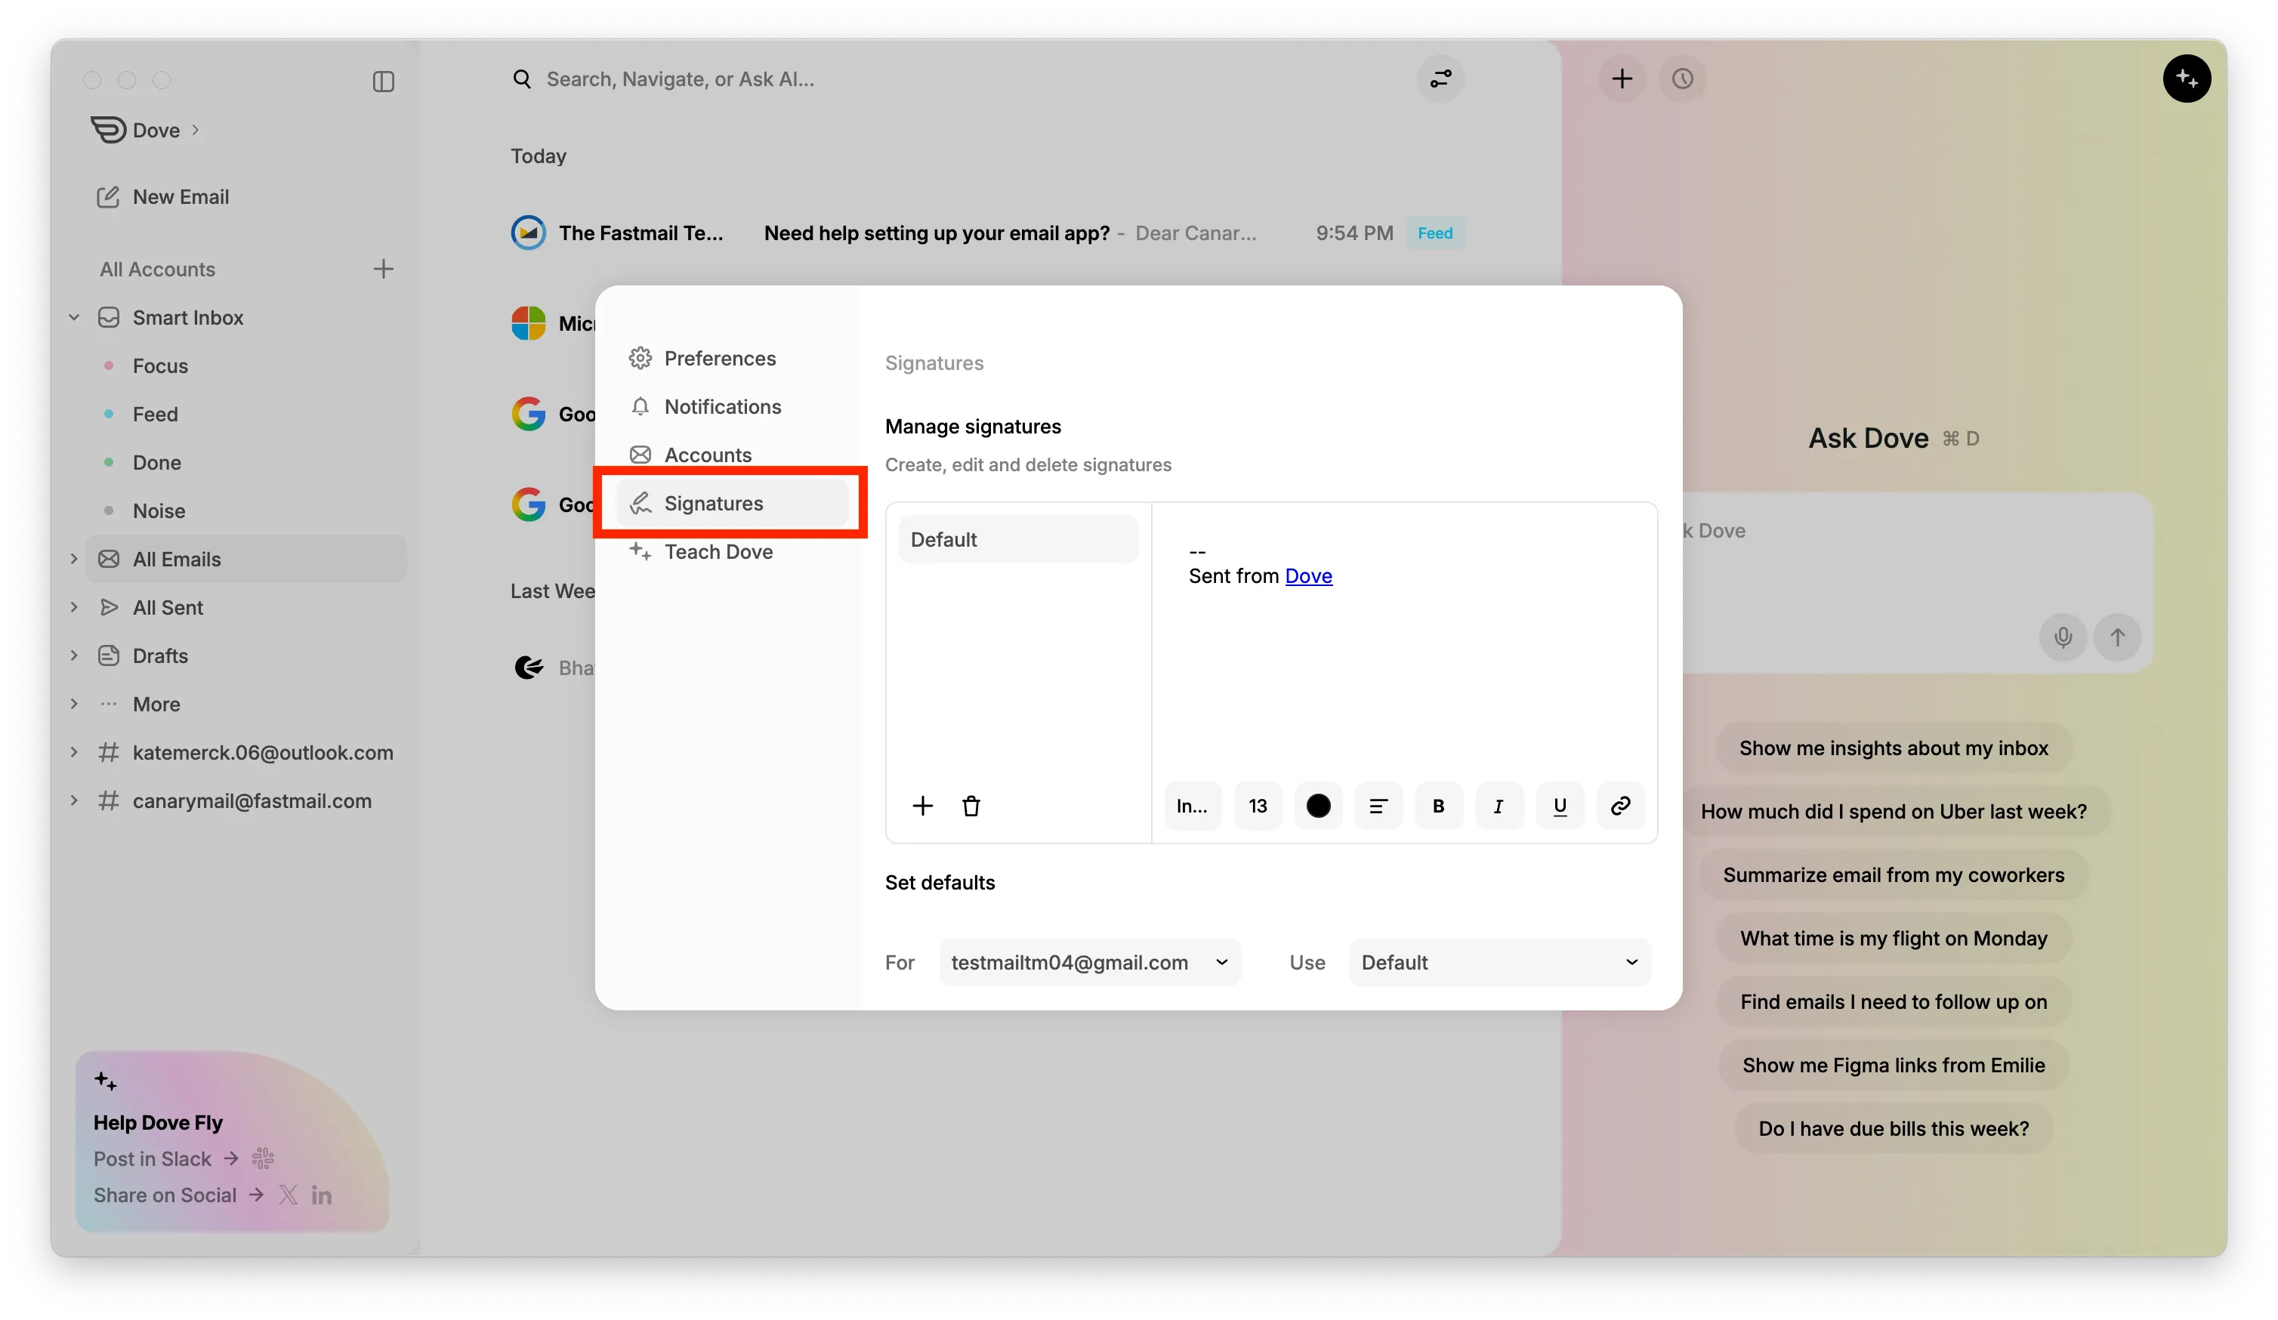Image resolution: width=2278 pixels, height=1320 pixels.
Task: Delete signature with trash icon
Action: [971, 806]
